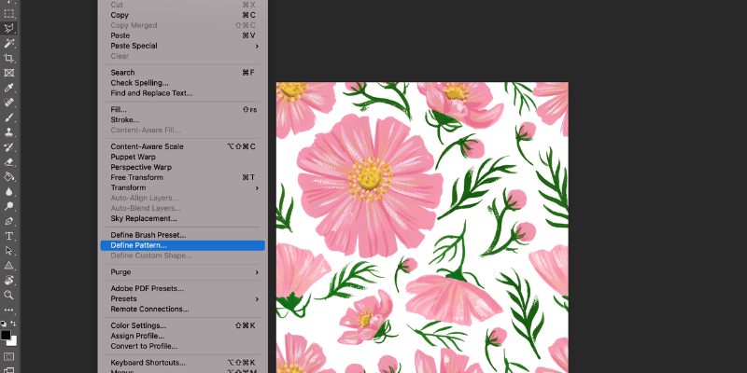Select the Horizontal Type tool
Screen dimensions: 747x373
8,236
